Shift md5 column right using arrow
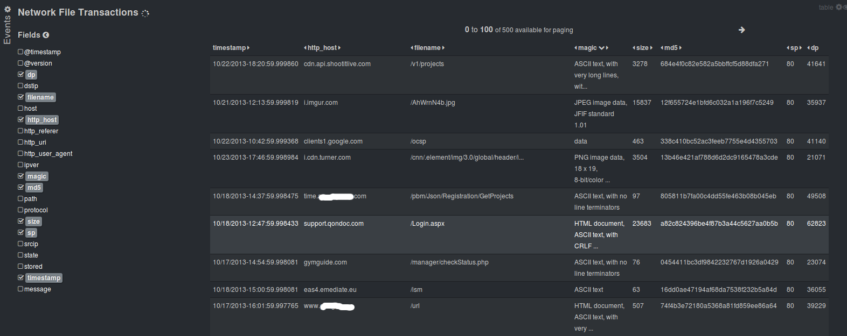The height and width of the screenshot is (336, 847). [681, 48]
